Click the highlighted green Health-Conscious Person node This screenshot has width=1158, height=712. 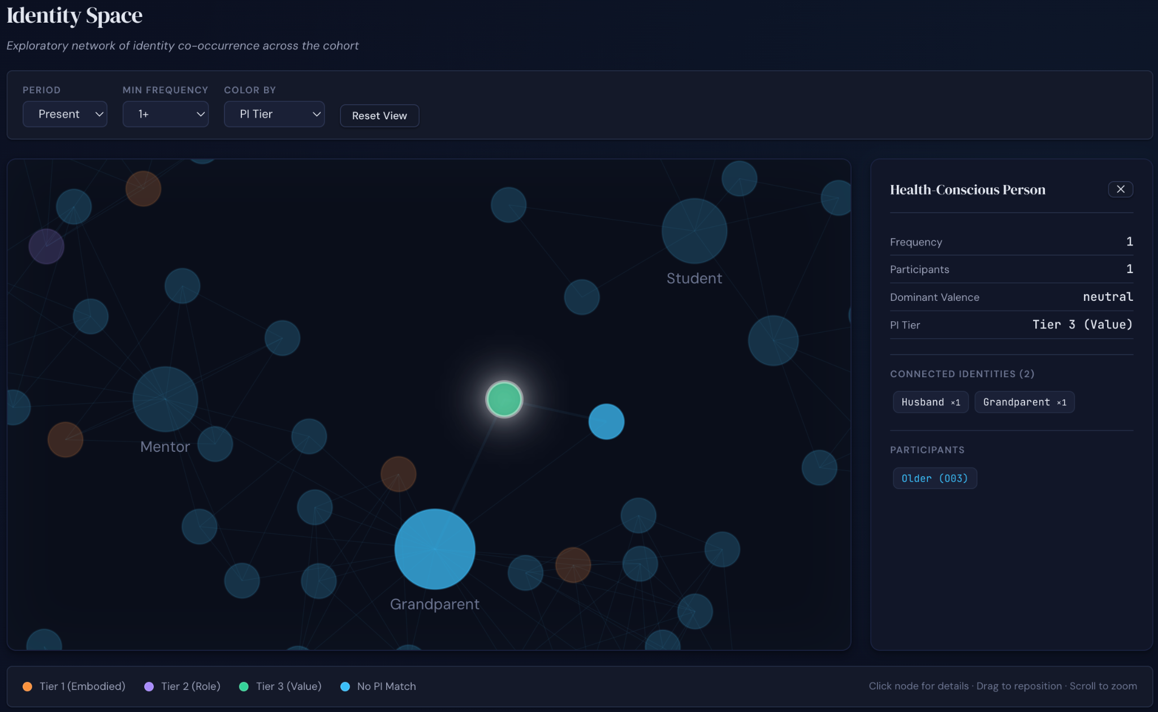tap(504, 399)
